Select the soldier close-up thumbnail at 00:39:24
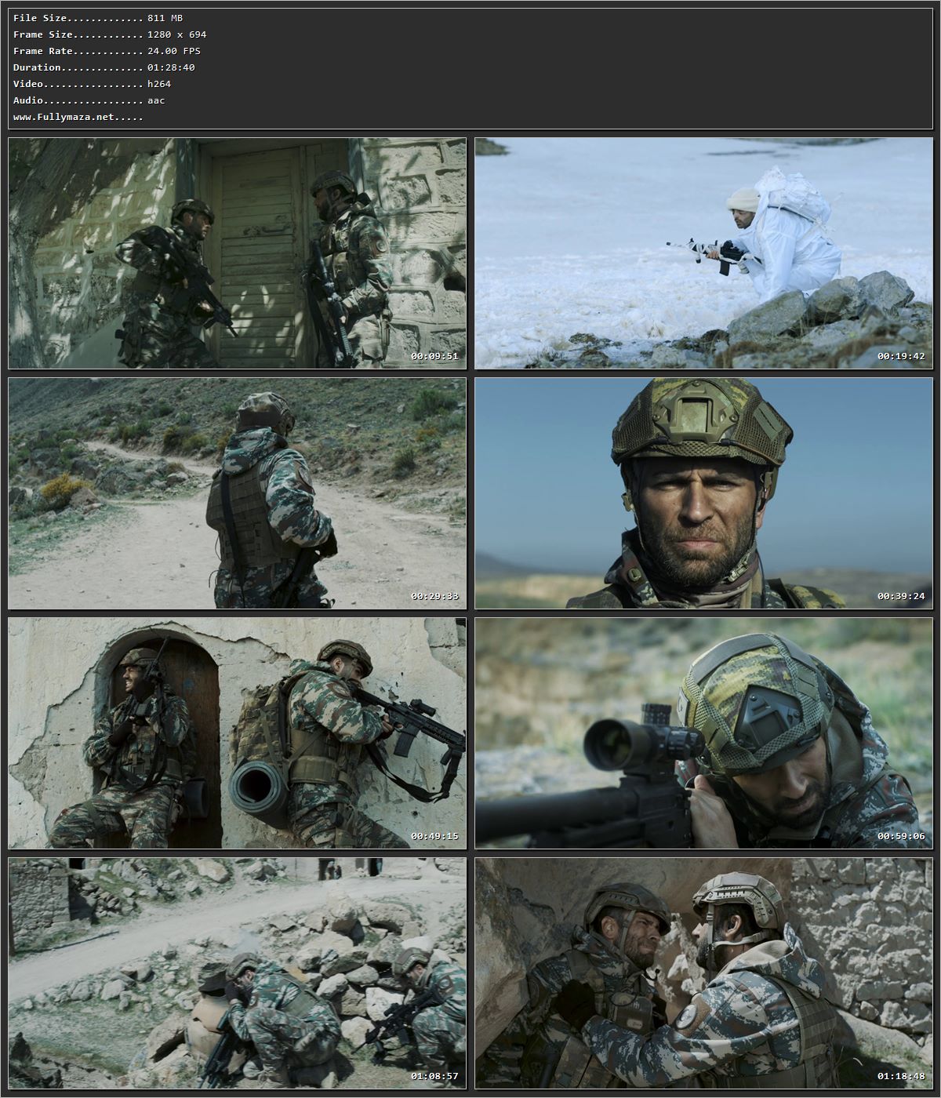 (x=704, y=493)
